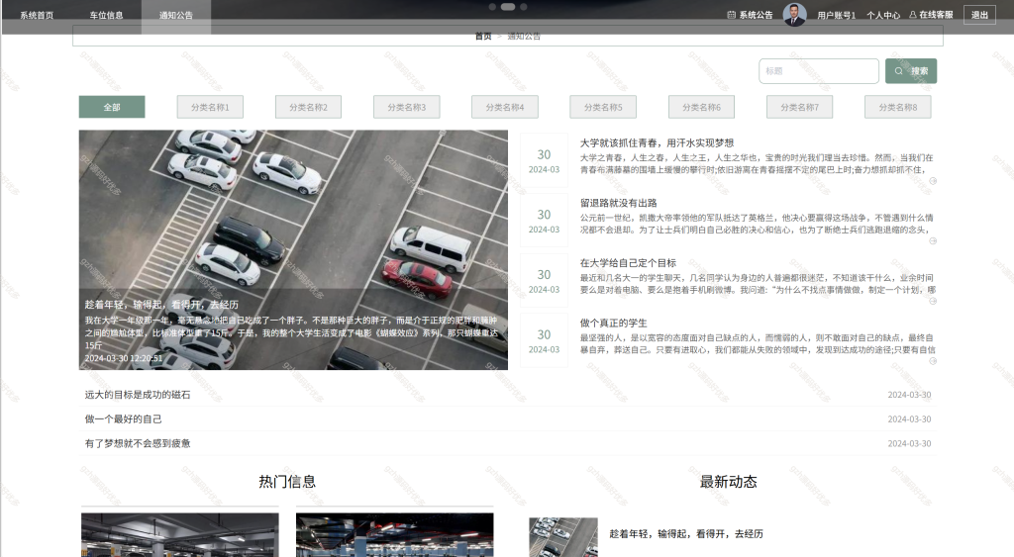This screenshot has height=557, width=1014.
Task: Open the parking lot featured image
Action: [x=293, y=250]
